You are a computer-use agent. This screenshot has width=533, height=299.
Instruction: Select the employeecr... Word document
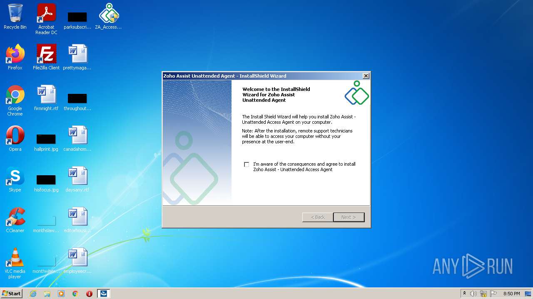77,261
